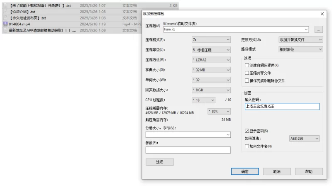Enable 创建自解压程序 checkbox
Viewport: 332px width, 188px height.
247,66
